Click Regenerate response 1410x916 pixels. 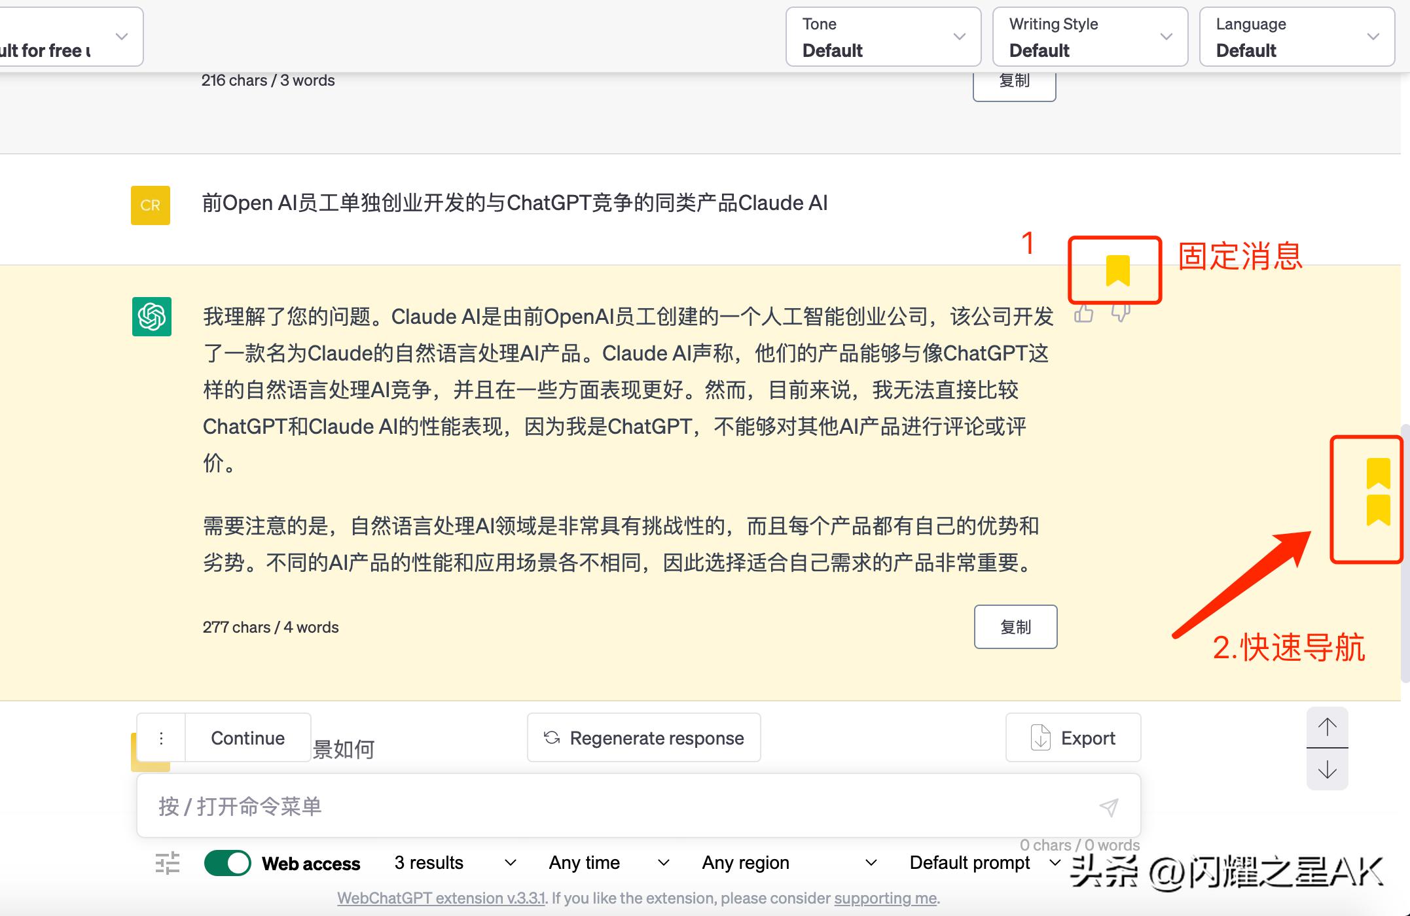pyautogui.click(x=643, y=737)
